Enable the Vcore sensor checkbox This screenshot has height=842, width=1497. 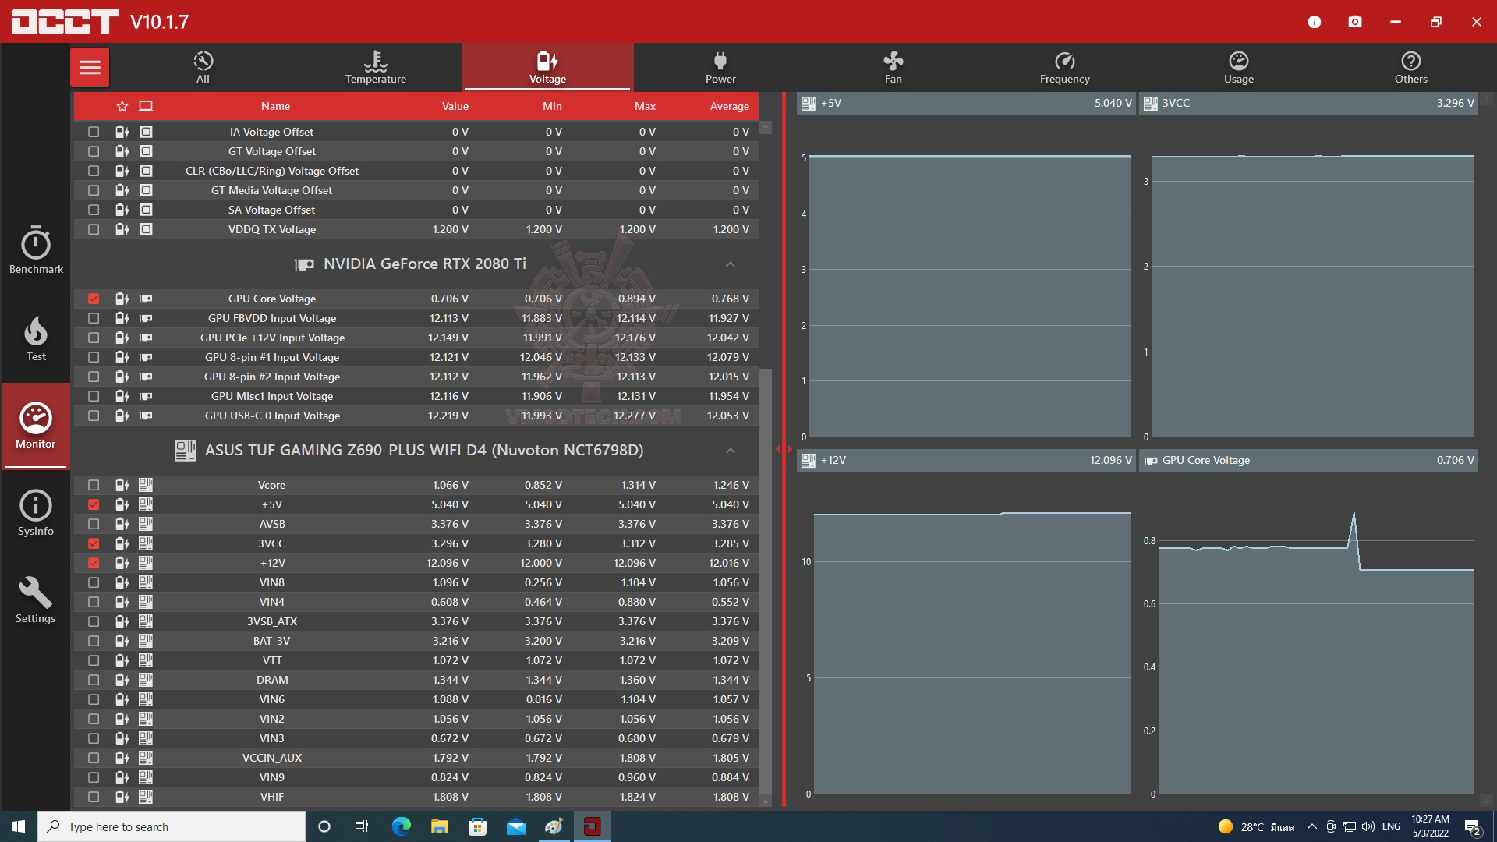(94, 485)
